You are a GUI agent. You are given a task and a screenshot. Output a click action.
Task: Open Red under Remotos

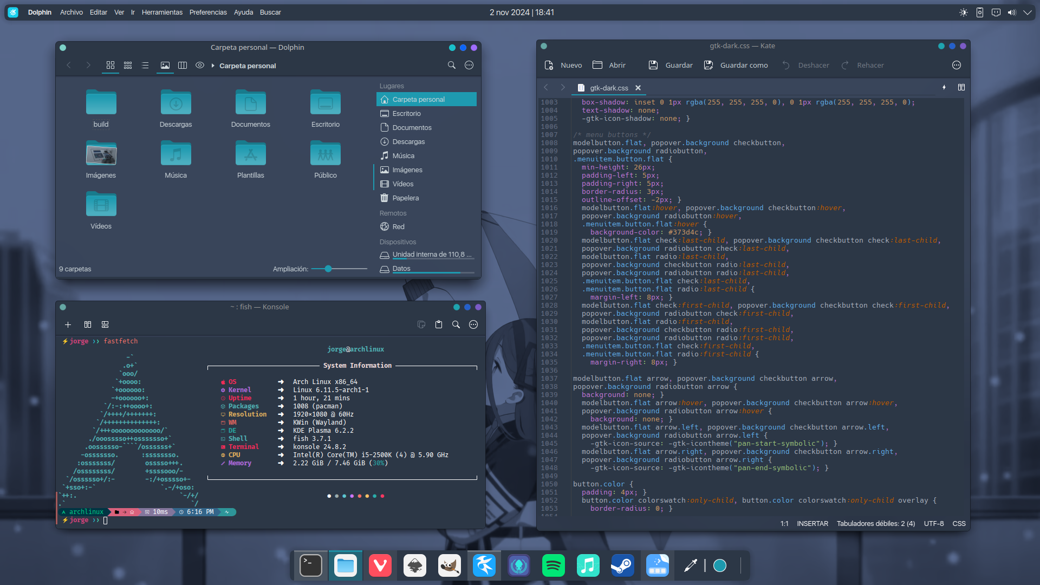click(426, 226)
